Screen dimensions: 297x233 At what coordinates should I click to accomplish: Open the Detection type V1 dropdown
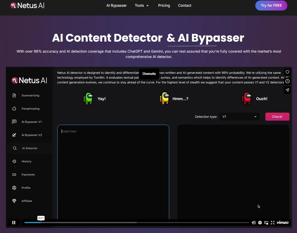click(239, 117)
